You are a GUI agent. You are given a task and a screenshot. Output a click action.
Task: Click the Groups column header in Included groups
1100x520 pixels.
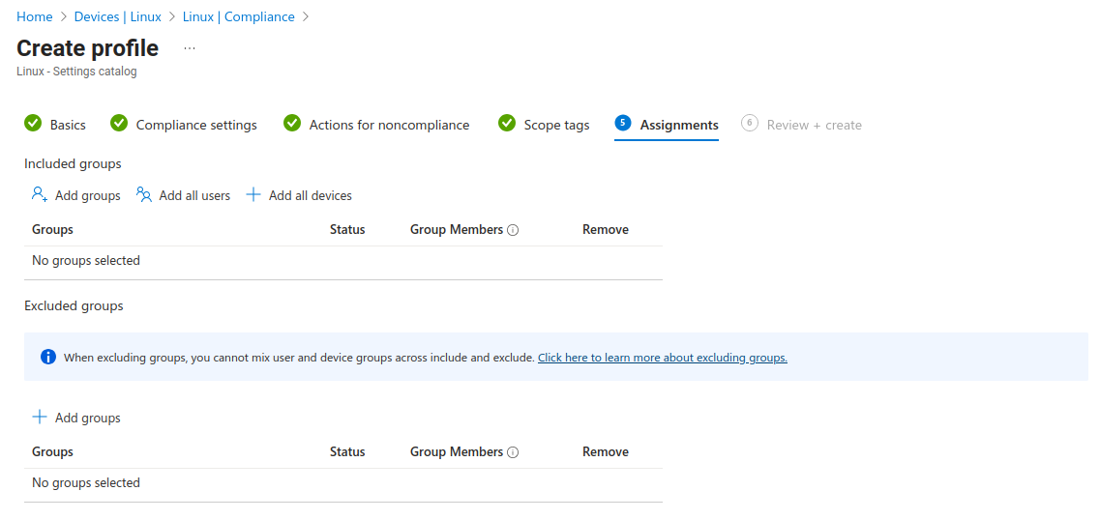52,229
